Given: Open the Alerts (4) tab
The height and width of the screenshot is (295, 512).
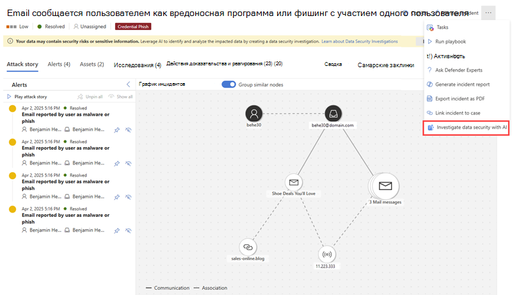Looking at the screenshot, I should coord(59,64).
